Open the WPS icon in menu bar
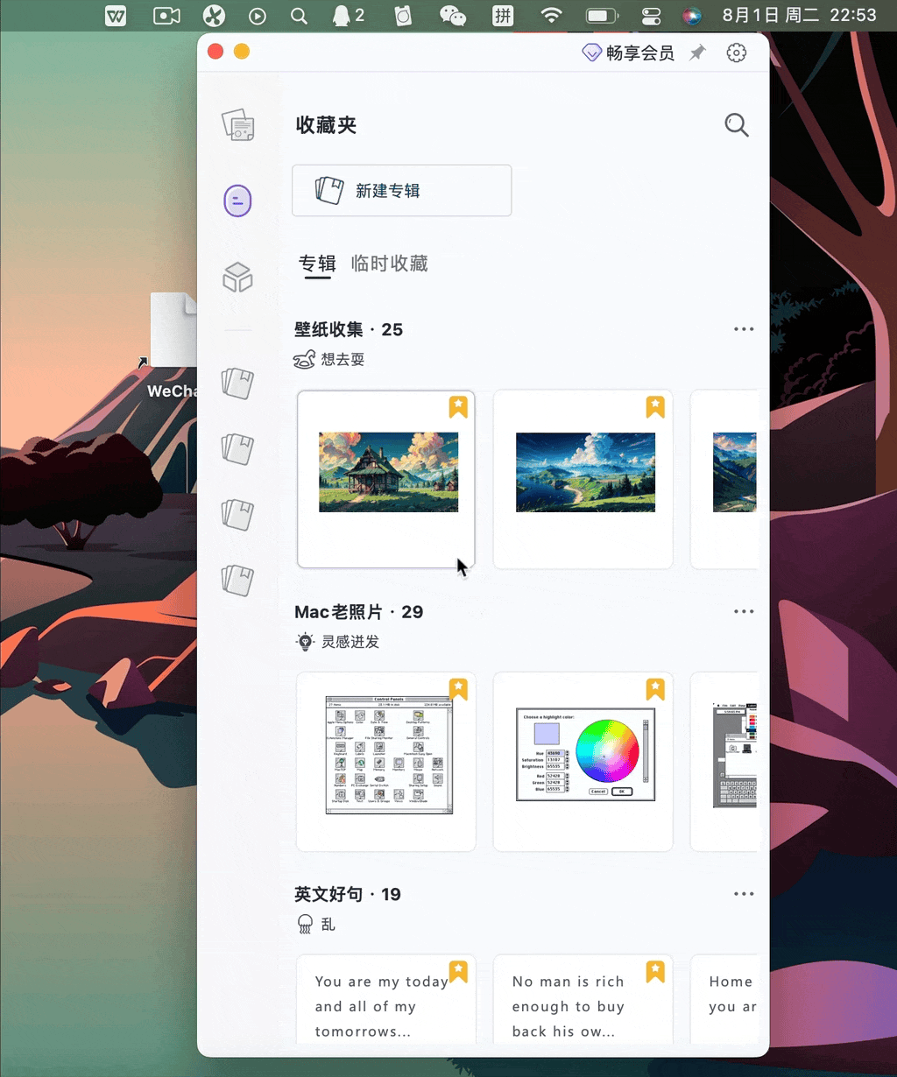This screenshot has width=897, height=1077. tap(116, 15)
